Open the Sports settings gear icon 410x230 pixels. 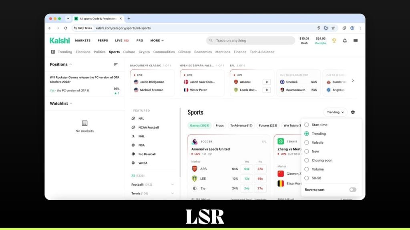pyautogui.click(x=353, y=112)
